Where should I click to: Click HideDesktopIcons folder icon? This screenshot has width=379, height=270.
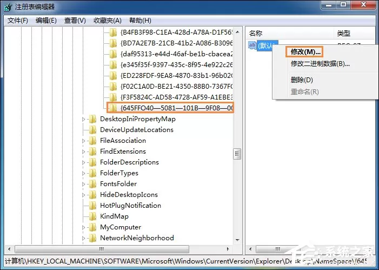[92, 195]
